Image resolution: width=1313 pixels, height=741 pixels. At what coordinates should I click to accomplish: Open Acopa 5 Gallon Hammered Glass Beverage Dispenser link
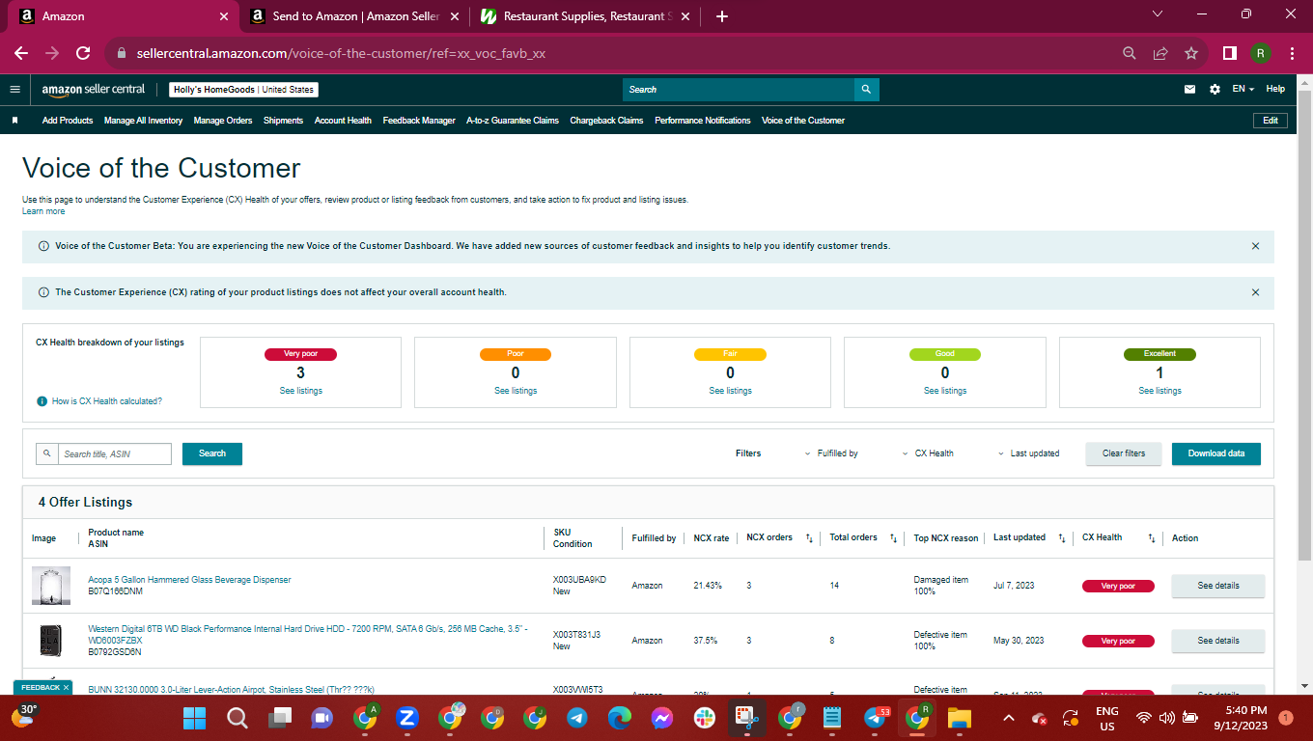pyautogui.click(x=189, y=580)
